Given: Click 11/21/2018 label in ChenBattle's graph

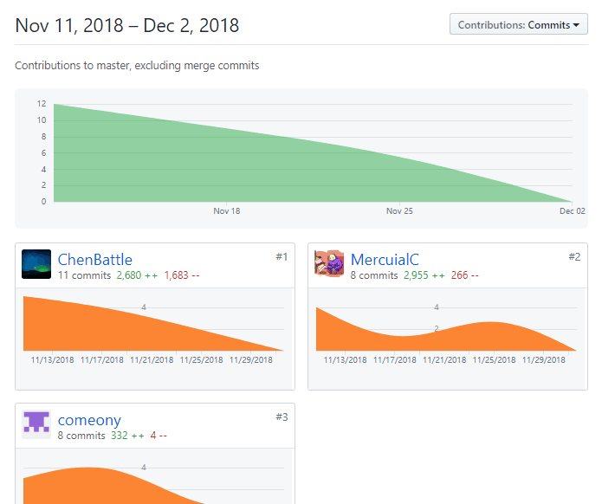Looking at the screenshot, I should (152, 360).
